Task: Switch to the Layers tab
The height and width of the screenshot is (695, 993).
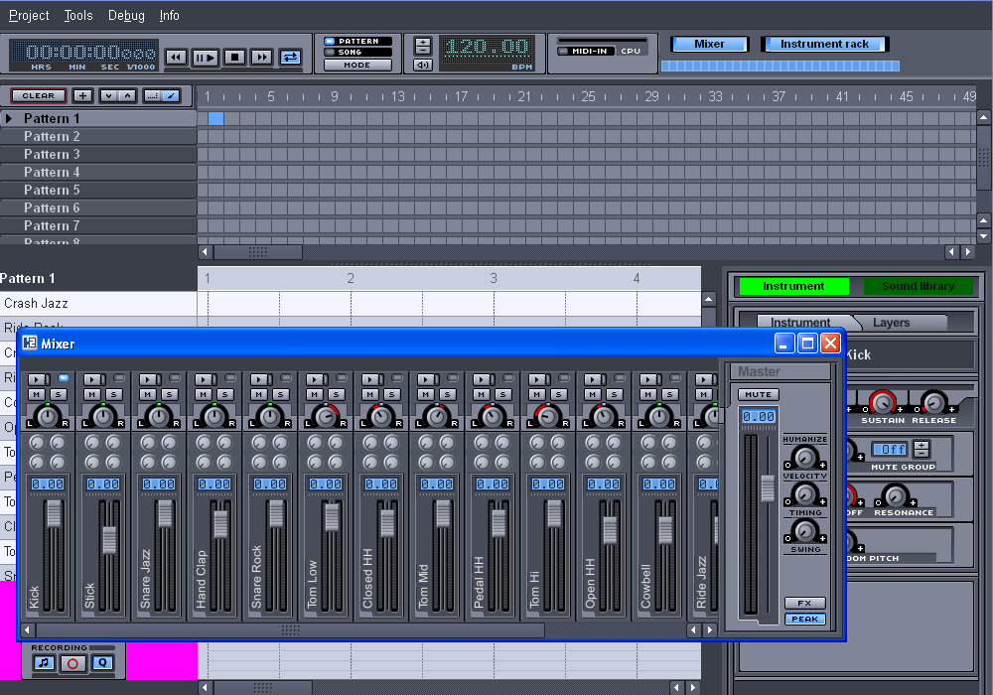Action: pyautogui.click(x=891, y=322)
